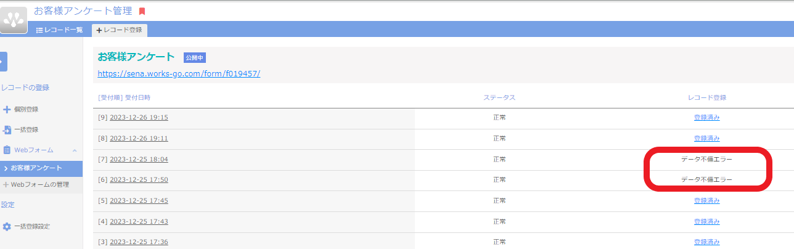Screen dimensions: 794x249
Task: Click 登録済み link for record 5
Action: pyautogui.click(x=706, y=200)
